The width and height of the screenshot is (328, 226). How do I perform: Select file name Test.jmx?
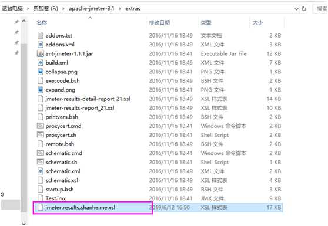56,198
